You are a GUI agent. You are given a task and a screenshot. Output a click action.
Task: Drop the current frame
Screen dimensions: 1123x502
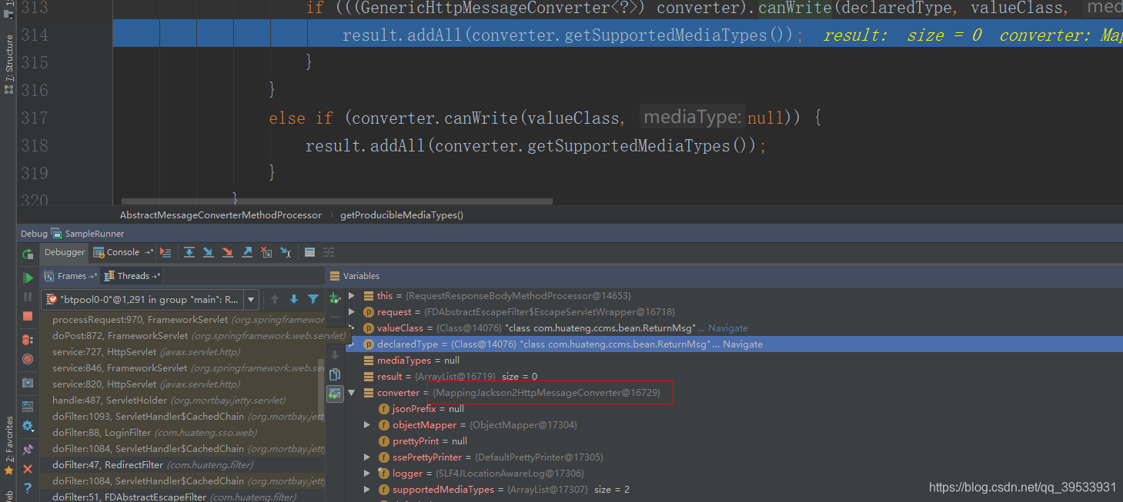click(266, 252)
